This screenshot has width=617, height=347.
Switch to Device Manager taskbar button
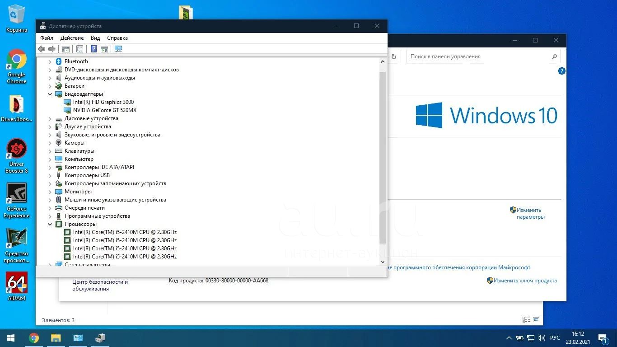click(x=100, y=338)
